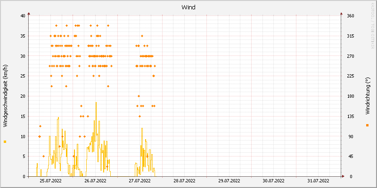377x188 pixels.
Task: Click the orange wind direction legend square
Action: point(367,125)
